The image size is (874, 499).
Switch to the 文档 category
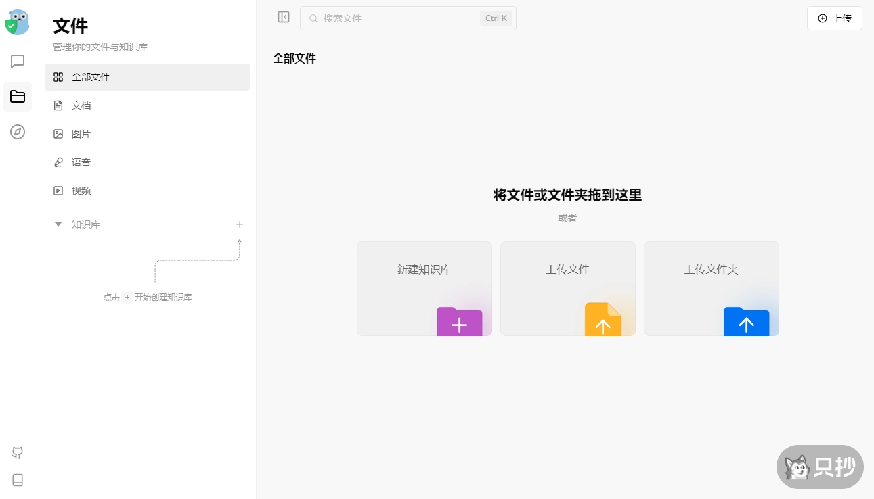coord(81,105)
